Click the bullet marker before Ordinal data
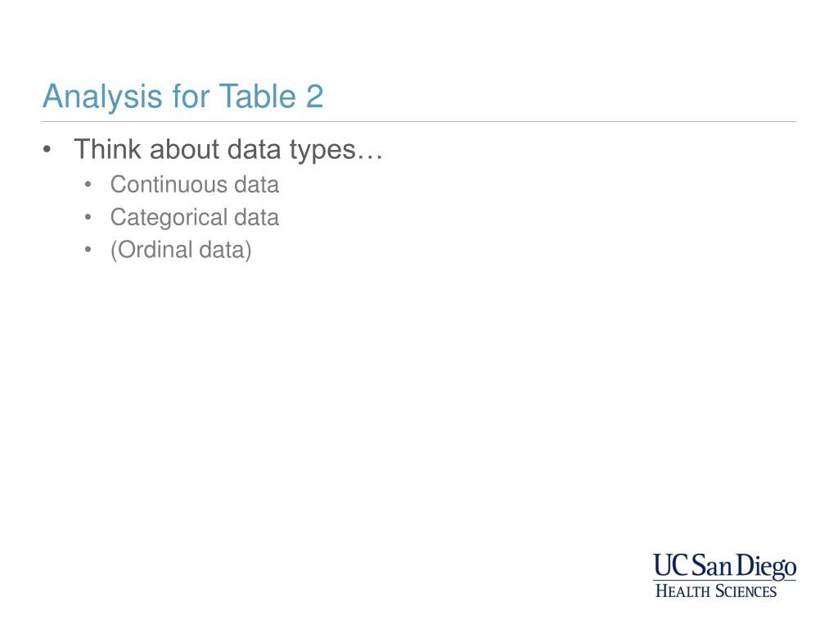The width and height of the screenshot is (838, 629). (x=88, y=250)
